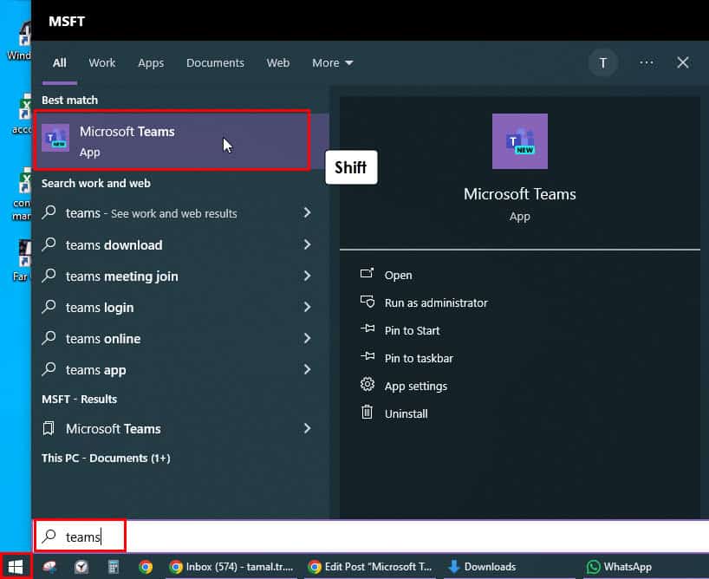The height and width of the screenshot is (579, 709).
Task: Click the search box containing 'teams'
Action: [x=371, y=536]
